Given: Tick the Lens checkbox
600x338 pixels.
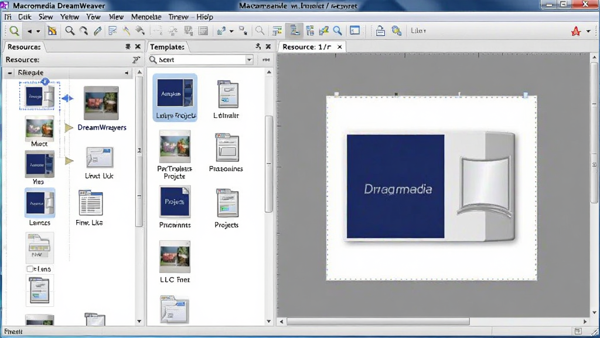Looking at the screenshot, I should click(x=29, y=269).
